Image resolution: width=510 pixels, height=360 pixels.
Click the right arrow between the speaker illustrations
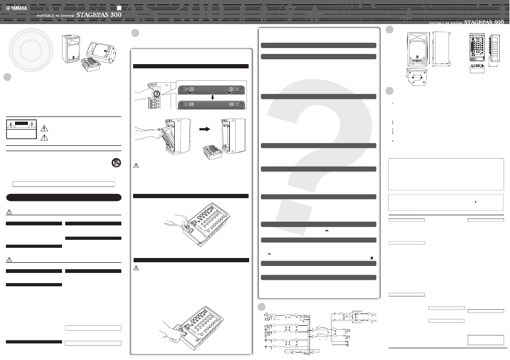coord(205,129)
